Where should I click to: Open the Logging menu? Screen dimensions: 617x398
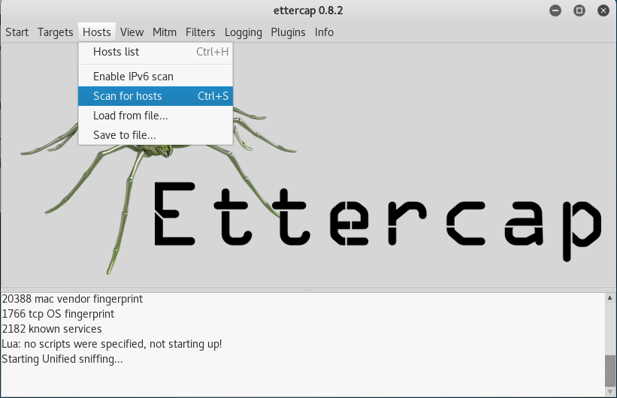243,32
